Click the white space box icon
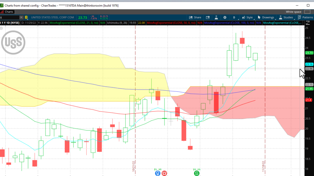Viewport: 314px width, 176px height. [x=307, y=12]
